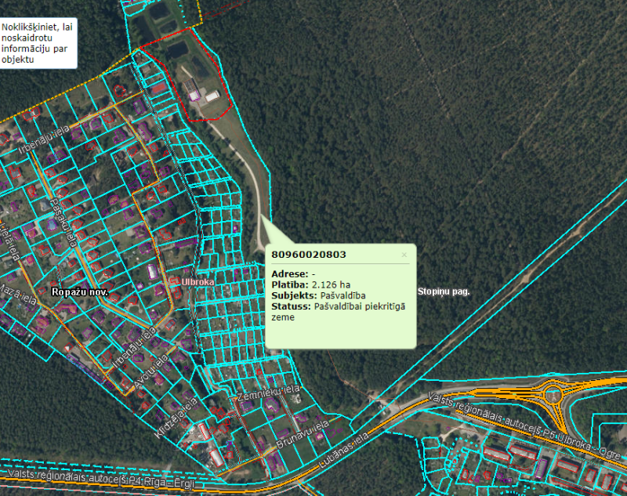This screenshot has height=496, width=627.
Task: Select the Brūnavu iela street label
Action: (303, 434)
